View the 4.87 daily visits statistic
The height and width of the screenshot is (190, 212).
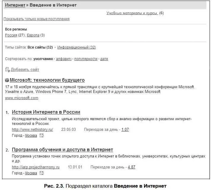[x=131, y=167]
